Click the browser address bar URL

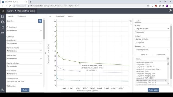pyautogui.click(x=54, y=6)
